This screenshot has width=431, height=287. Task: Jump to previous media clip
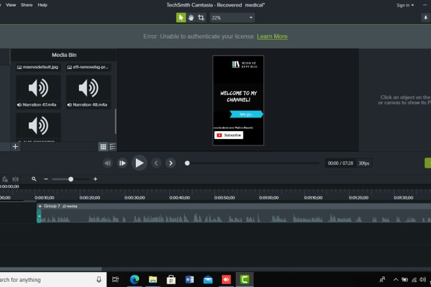(156, 163)
